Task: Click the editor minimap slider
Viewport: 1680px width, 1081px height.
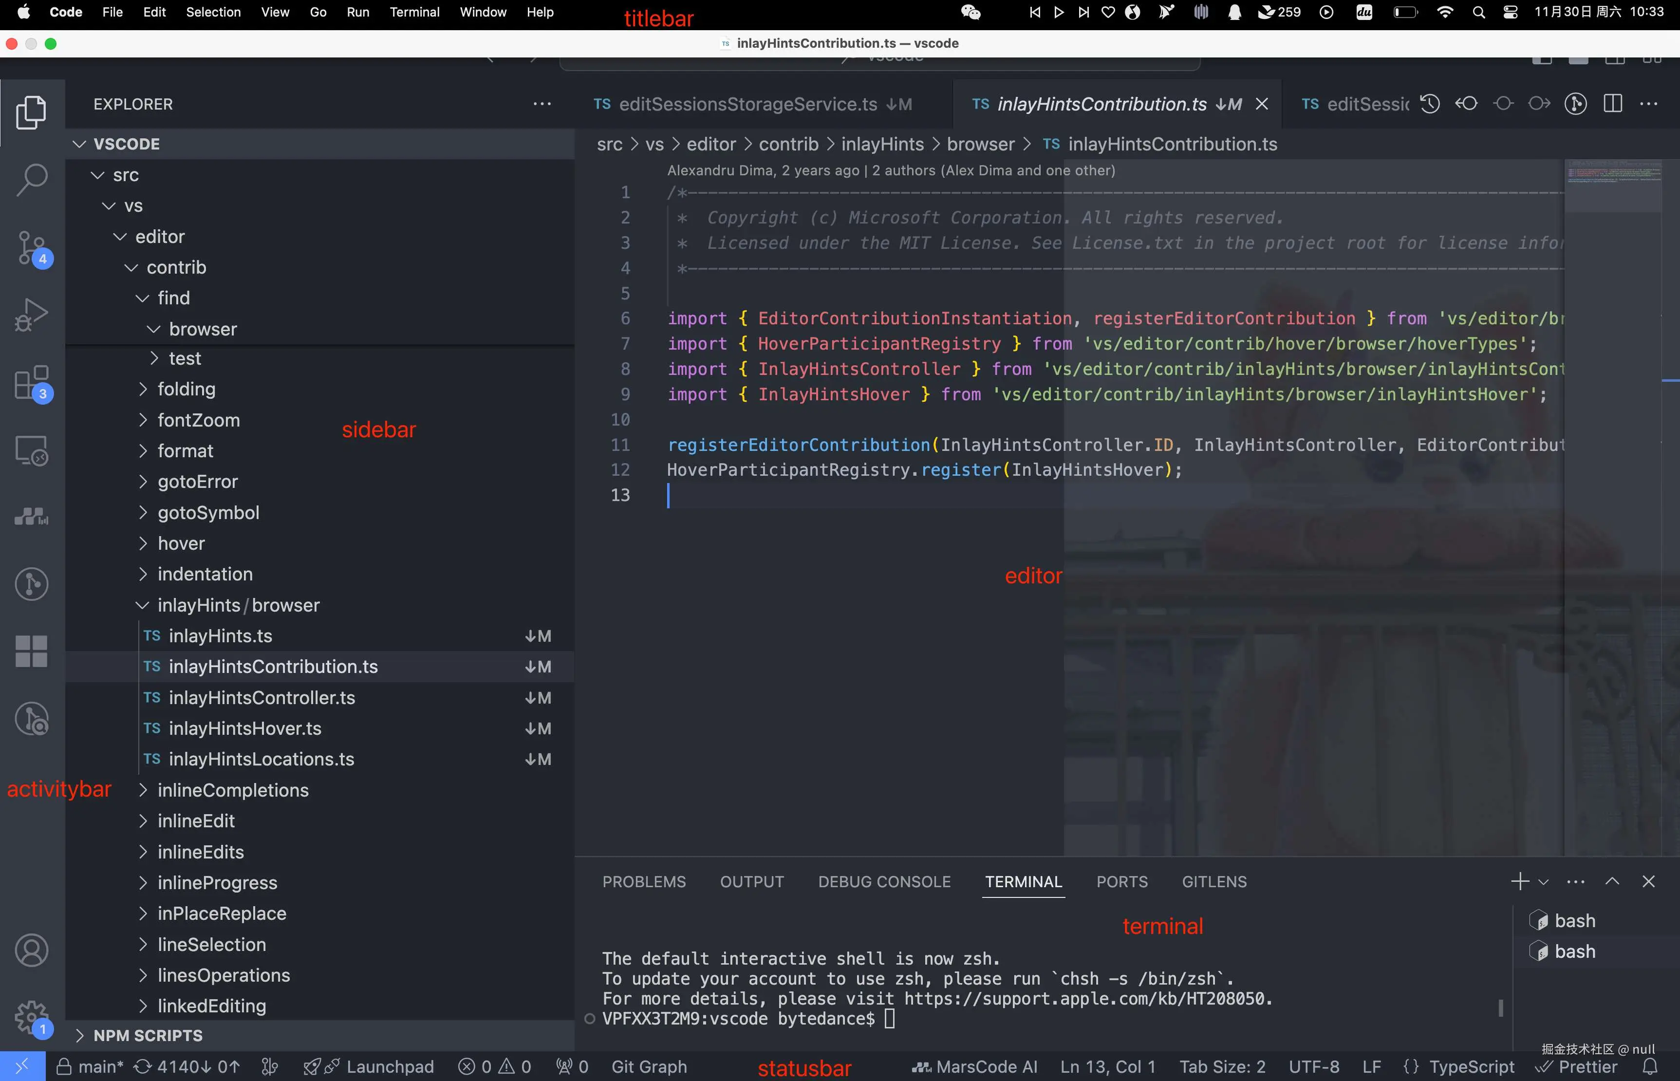Action: tap(1613, 186)
